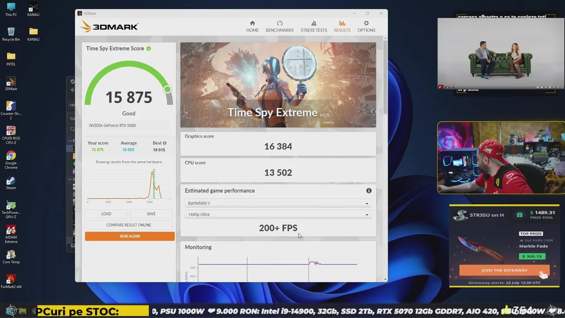Click the LOAD button

(106, 214)
